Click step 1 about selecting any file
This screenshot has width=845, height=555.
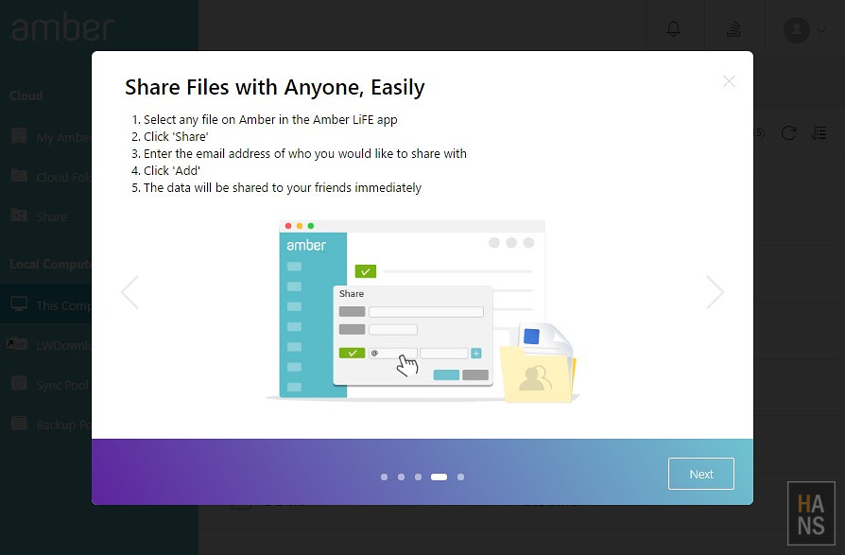(x=265, y=120)
